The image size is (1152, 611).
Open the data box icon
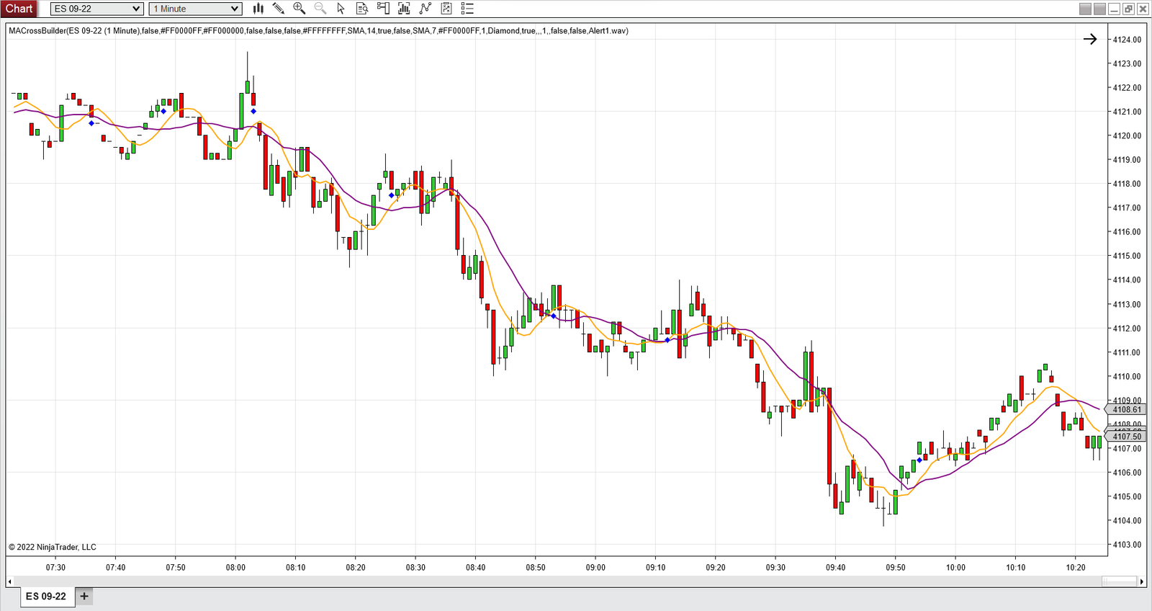pyautogui.click(x=362, y=9)
